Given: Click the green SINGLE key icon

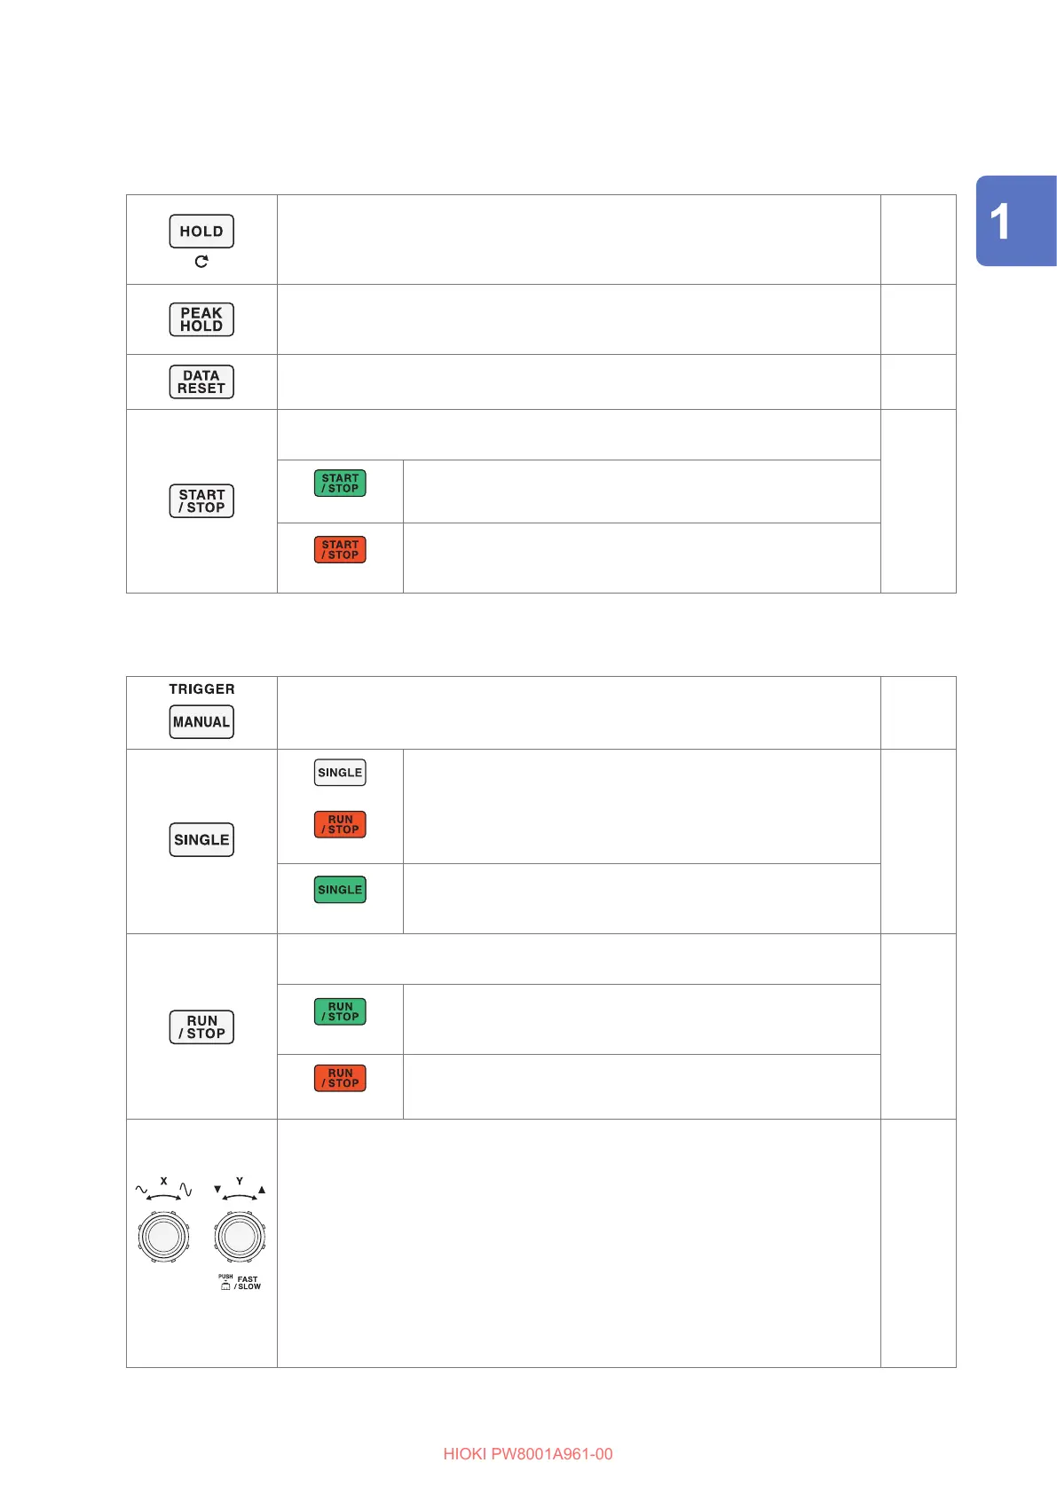Looking at the screenshot, I should pos(340,890).
